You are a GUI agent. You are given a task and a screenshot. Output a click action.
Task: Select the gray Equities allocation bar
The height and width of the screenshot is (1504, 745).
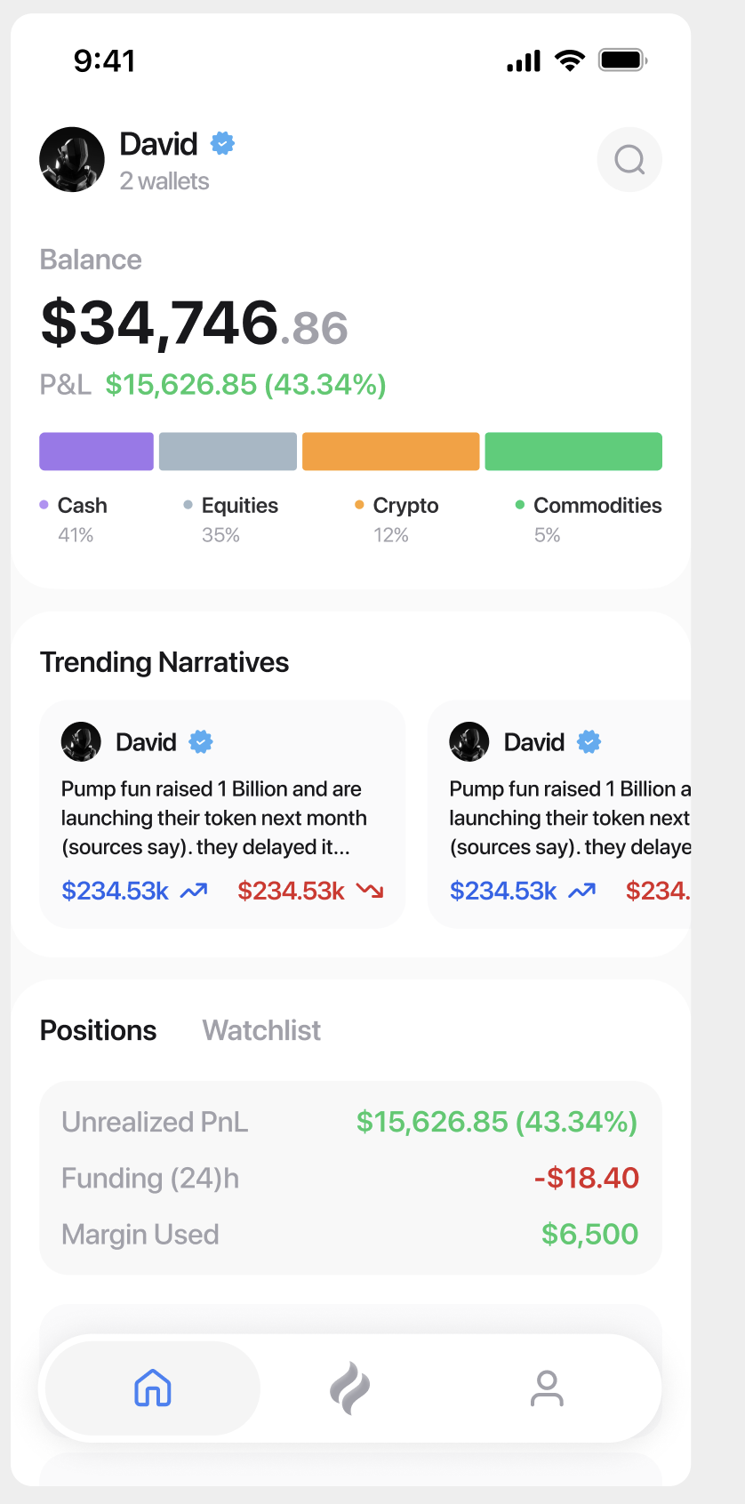[x=228, y=452]
